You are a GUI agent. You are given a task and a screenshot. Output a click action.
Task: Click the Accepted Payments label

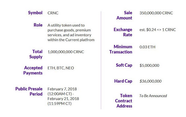[33, 70]
